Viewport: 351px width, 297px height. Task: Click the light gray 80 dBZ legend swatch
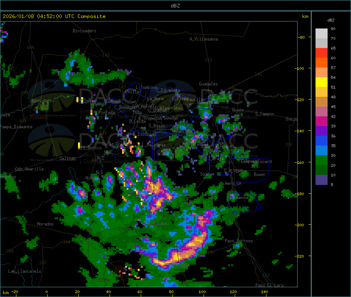point(321,34)
